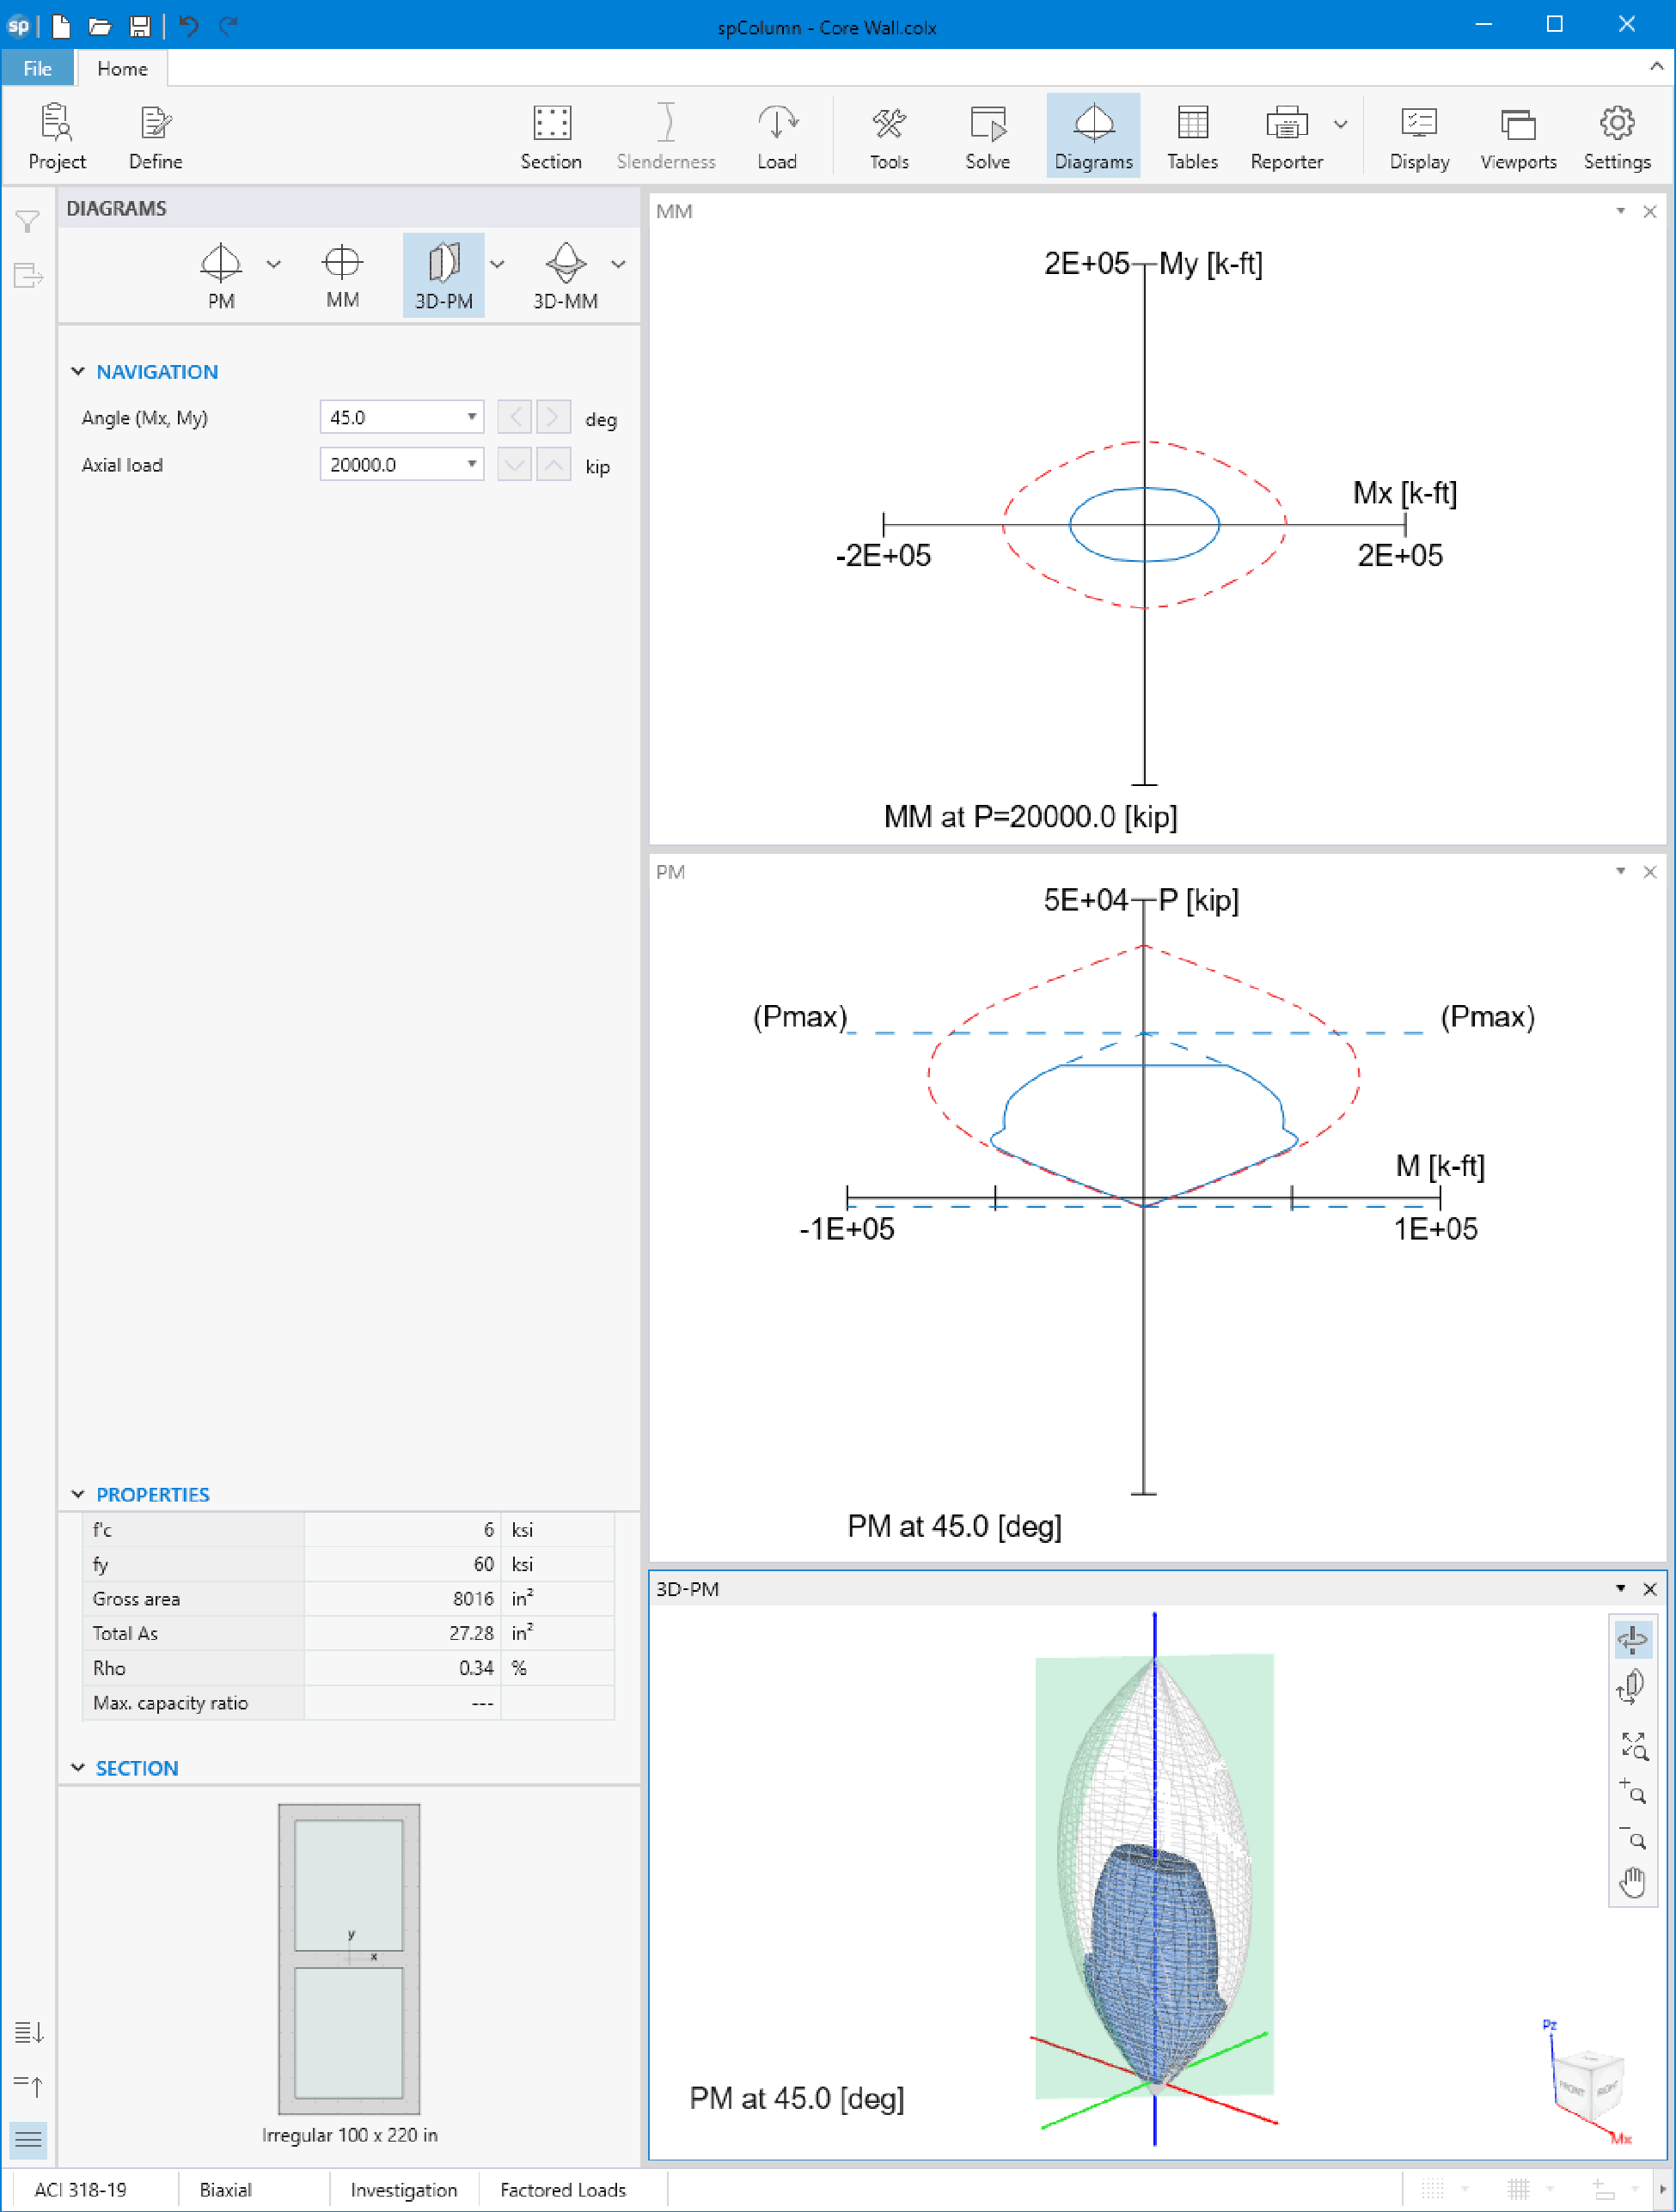Open the Define ribbon button
The image size is (1676, 2212).
[x=155, y=136]
